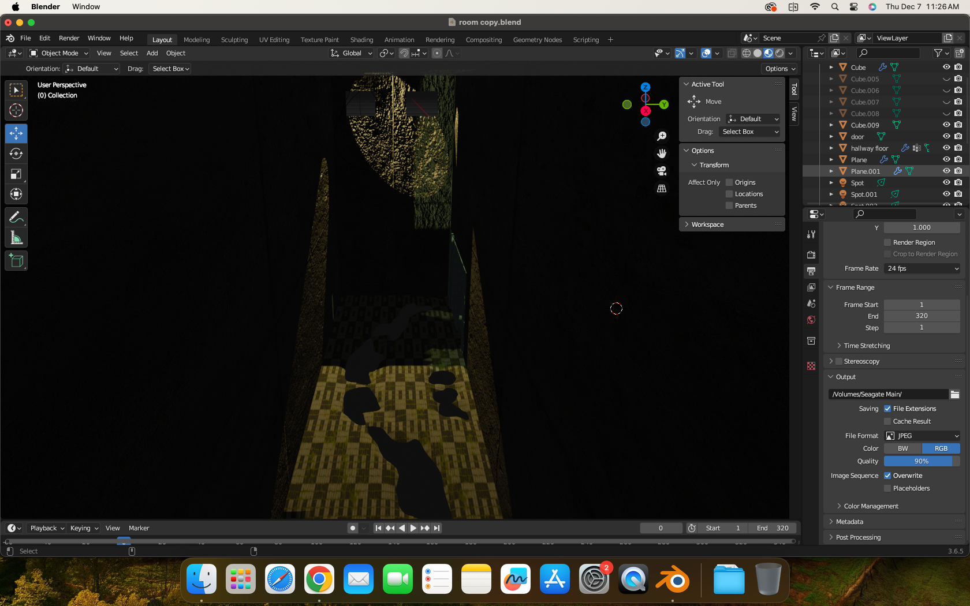Image resolution: width=970 pixels, height=606 pixels.
Task: Uncheck Overwrite option
Action: [x=887, y=476]
